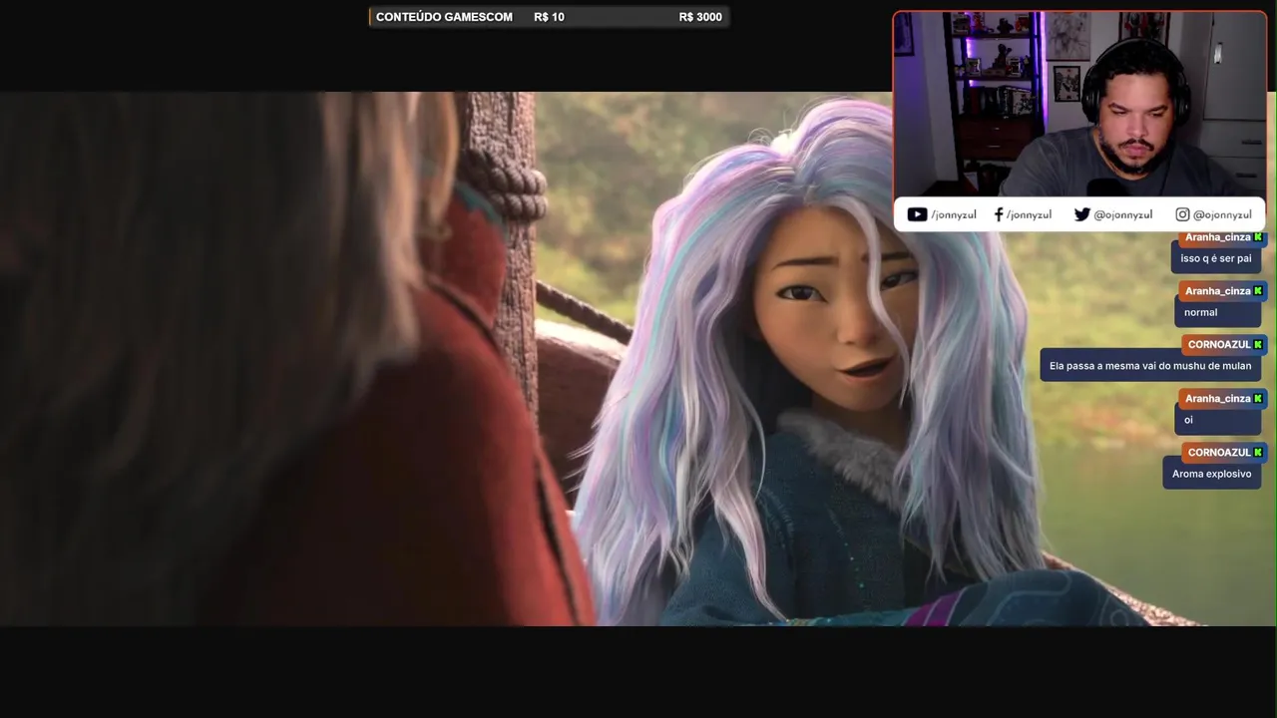Click the Instagram icon in the social bar
The width and height of the screenshot is (1277, 718).
coord(1182,214)
